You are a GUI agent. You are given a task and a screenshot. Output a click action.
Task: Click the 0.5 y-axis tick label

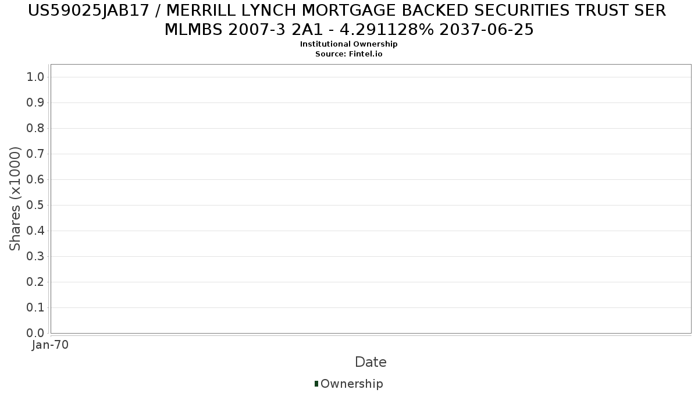pos(36,206)
